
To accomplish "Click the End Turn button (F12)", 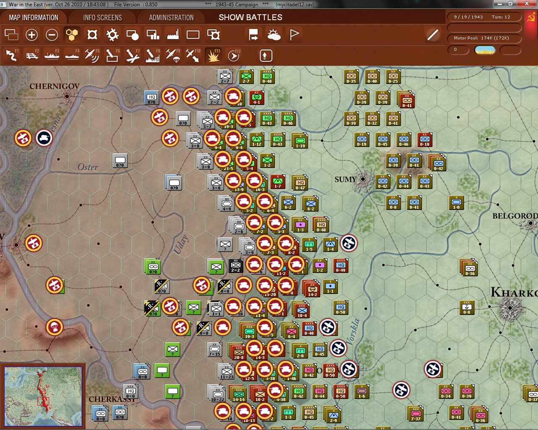I will [234, 55].
